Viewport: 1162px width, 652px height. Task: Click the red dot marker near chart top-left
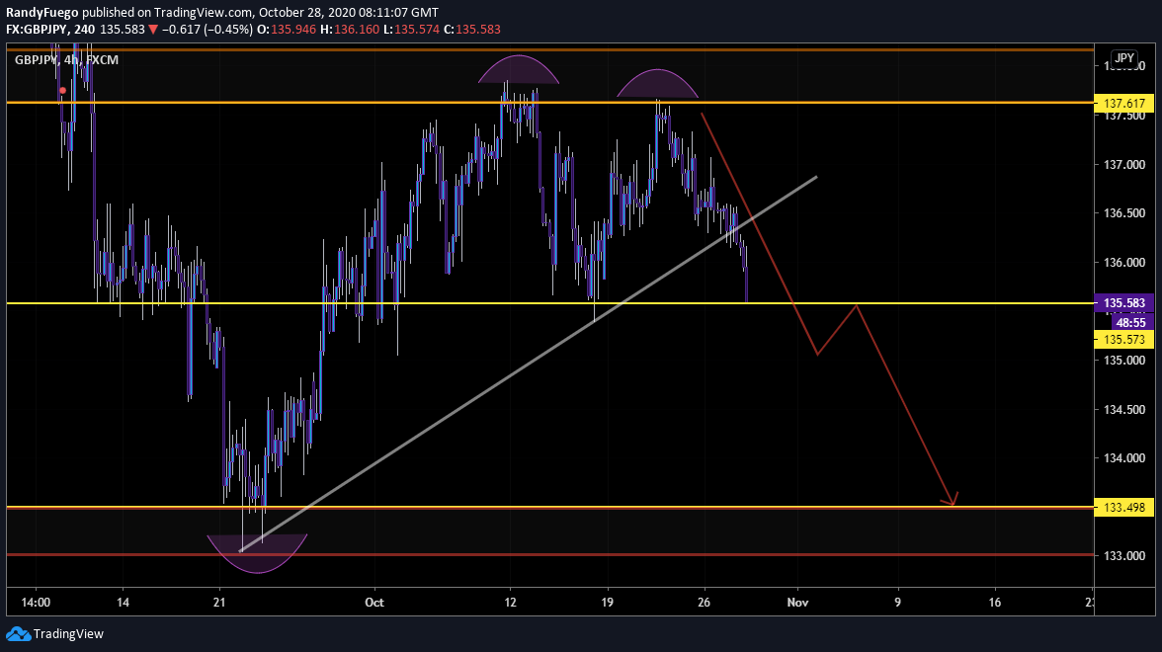click(62, 91)
